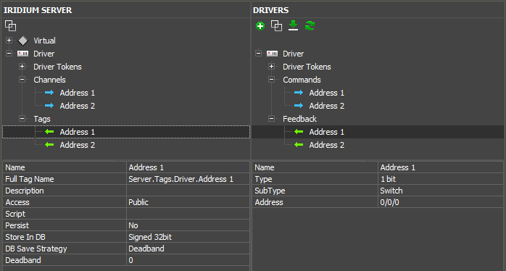The height and width of the screenshot is (271, 506).
Task: Collapse the Commands node
Action: [271, 80]
